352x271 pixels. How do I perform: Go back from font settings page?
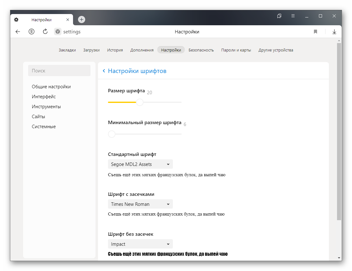tap(104, 71)
